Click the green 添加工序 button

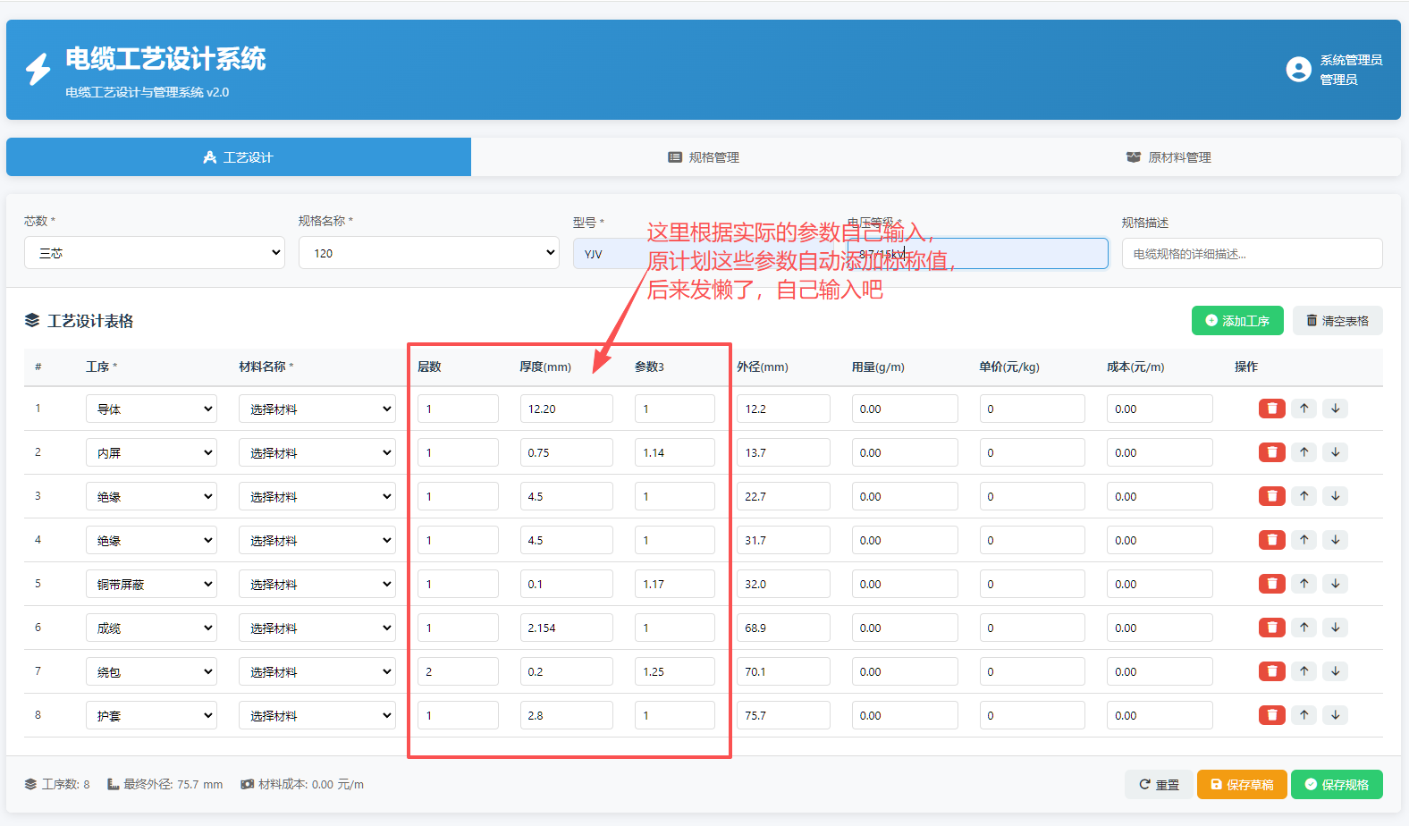pos(1236,321)
